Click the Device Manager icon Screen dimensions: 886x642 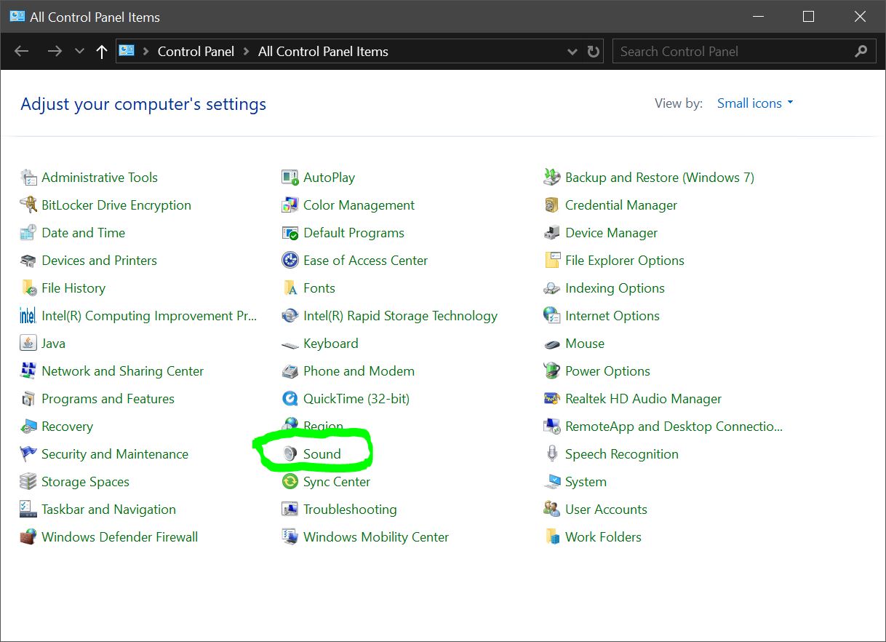point(552,233)
